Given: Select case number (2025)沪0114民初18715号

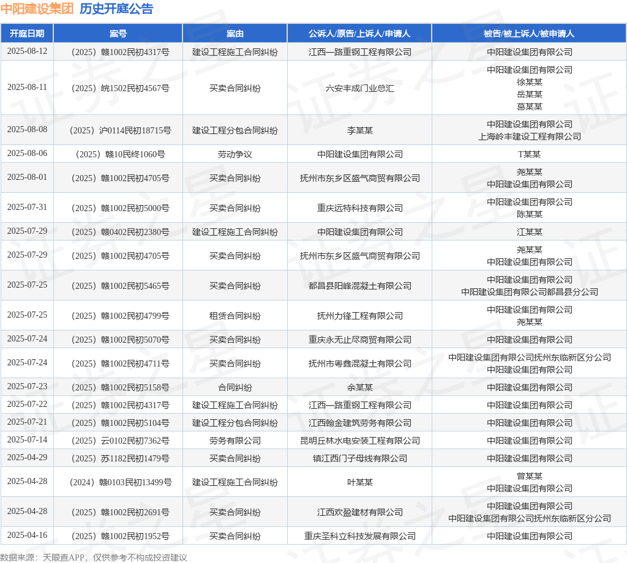Looking at the screenshot, I should (121, 130).
